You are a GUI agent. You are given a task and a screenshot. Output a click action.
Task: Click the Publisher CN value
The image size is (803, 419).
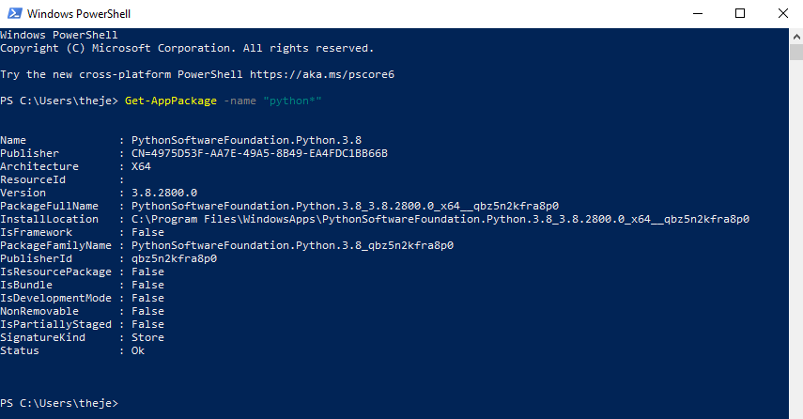pos(259,153)
